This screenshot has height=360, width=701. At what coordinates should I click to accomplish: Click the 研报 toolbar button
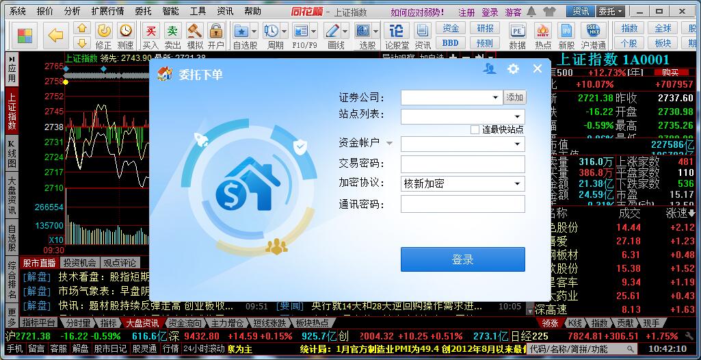[485, 28]
